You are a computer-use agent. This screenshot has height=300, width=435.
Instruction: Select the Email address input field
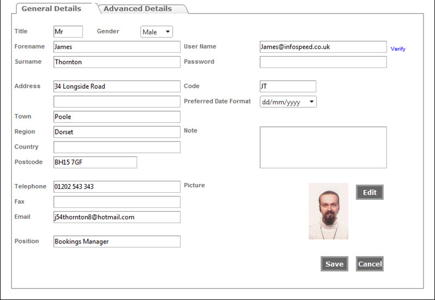(x=117, y=217)
